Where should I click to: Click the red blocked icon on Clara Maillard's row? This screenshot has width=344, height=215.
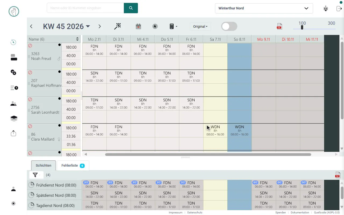[30, 126]
